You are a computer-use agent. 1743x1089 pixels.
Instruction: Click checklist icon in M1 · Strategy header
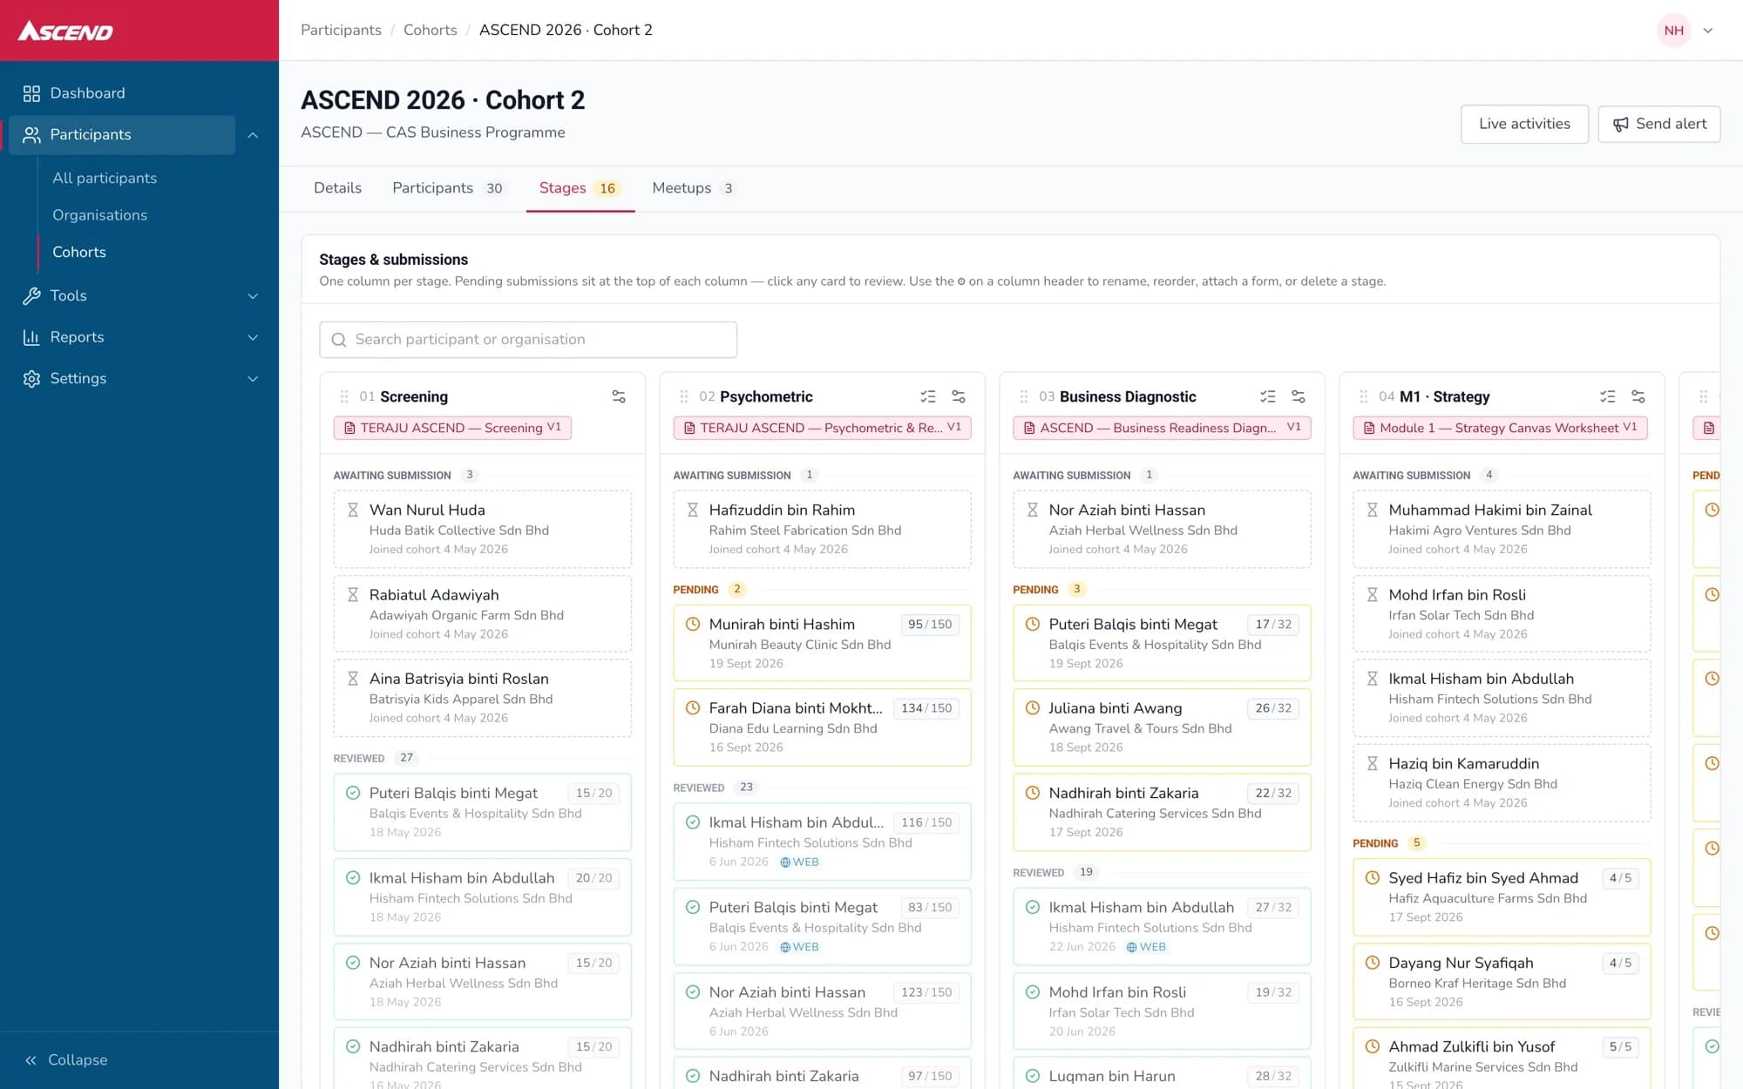(x=1608, y=396)
